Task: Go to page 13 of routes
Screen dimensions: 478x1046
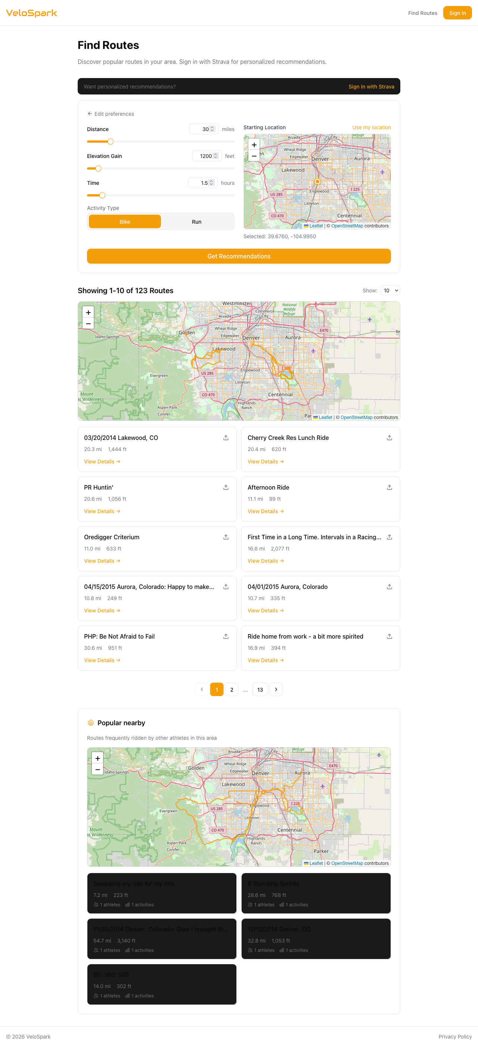Action: coord(260,689)
